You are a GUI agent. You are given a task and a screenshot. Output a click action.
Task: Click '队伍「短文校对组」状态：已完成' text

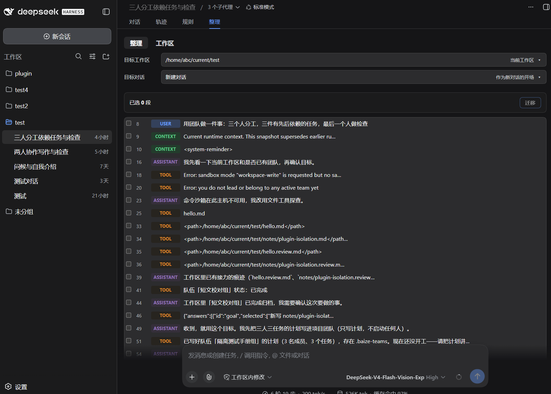[x=225, y=290]
